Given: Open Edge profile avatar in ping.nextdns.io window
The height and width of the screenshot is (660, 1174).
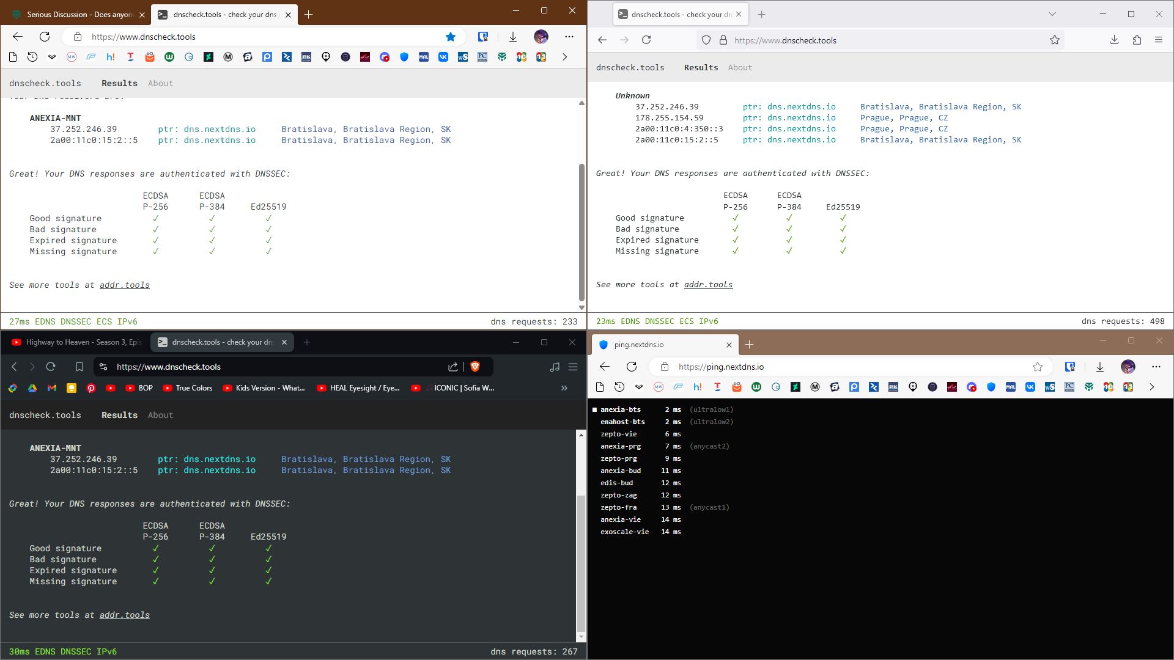Looking at the screenshot, I should click(x=1128, y=367).
